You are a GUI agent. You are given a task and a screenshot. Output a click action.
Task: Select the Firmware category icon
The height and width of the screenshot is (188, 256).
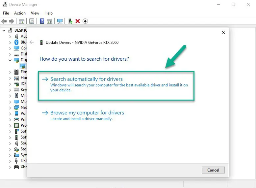[x=16, y=72]
